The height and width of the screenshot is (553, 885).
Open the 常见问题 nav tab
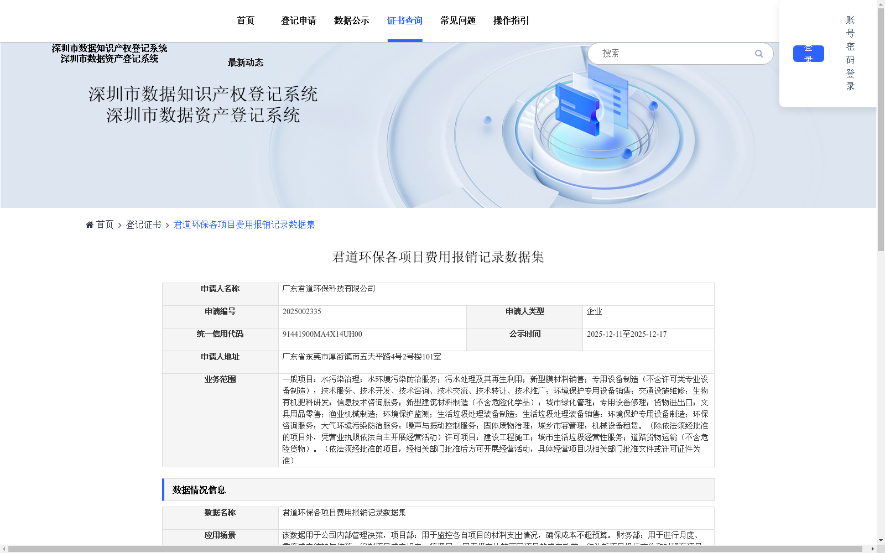click(x=458, y=20)
